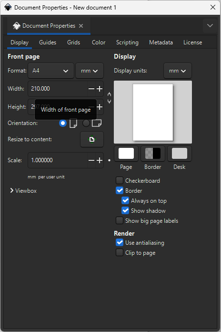Click the page preview thumbnail
The width and height of the screenshot is (221, 332).
pyautogui.click(x=153, y=112)
